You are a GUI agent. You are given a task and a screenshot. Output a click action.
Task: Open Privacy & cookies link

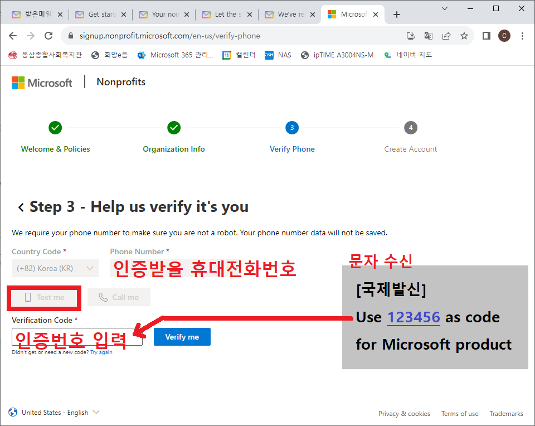pyautogui.click(x=404, y=414)
